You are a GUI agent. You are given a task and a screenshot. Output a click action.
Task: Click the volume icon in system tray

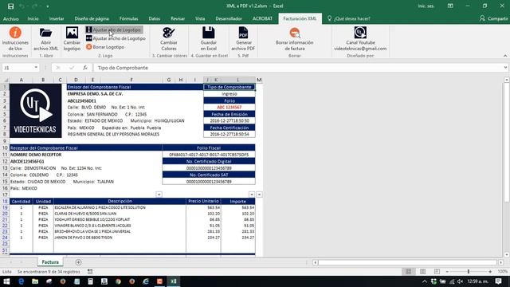[x=460, y=281]
